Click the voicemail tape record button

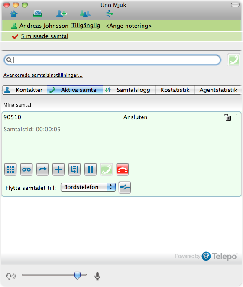pos(26,170)
